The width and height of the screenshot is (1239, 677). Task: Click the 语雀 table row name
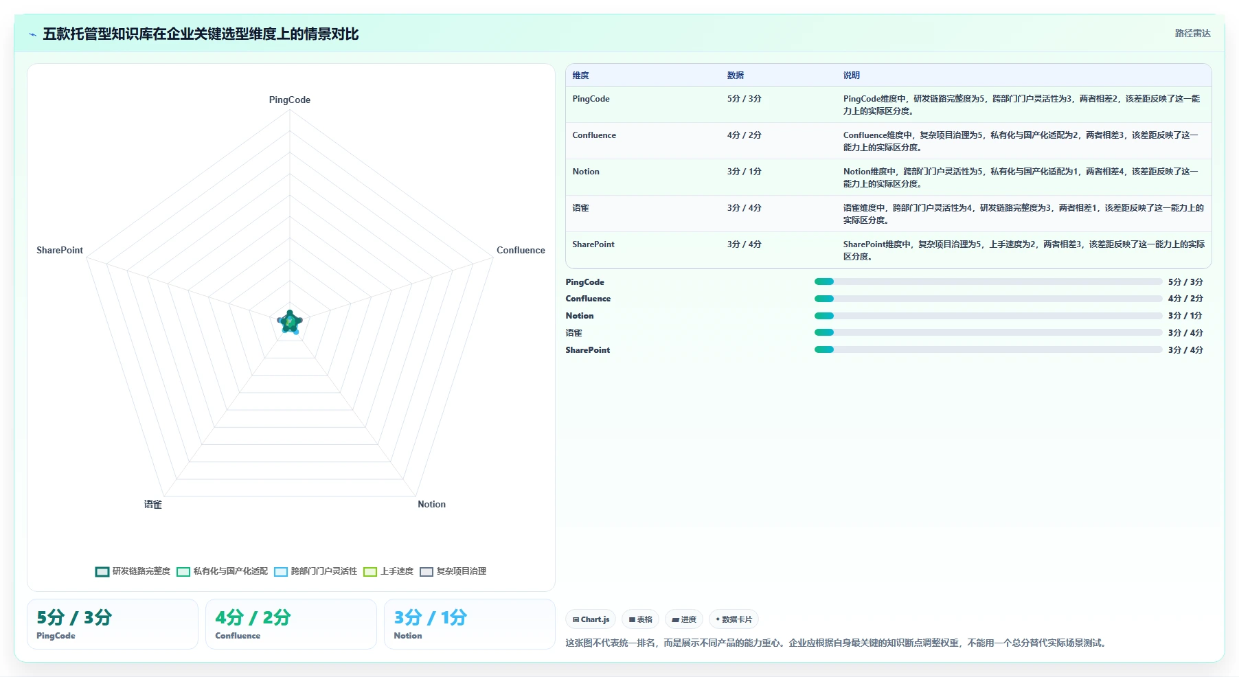click(x=581, y=208)
